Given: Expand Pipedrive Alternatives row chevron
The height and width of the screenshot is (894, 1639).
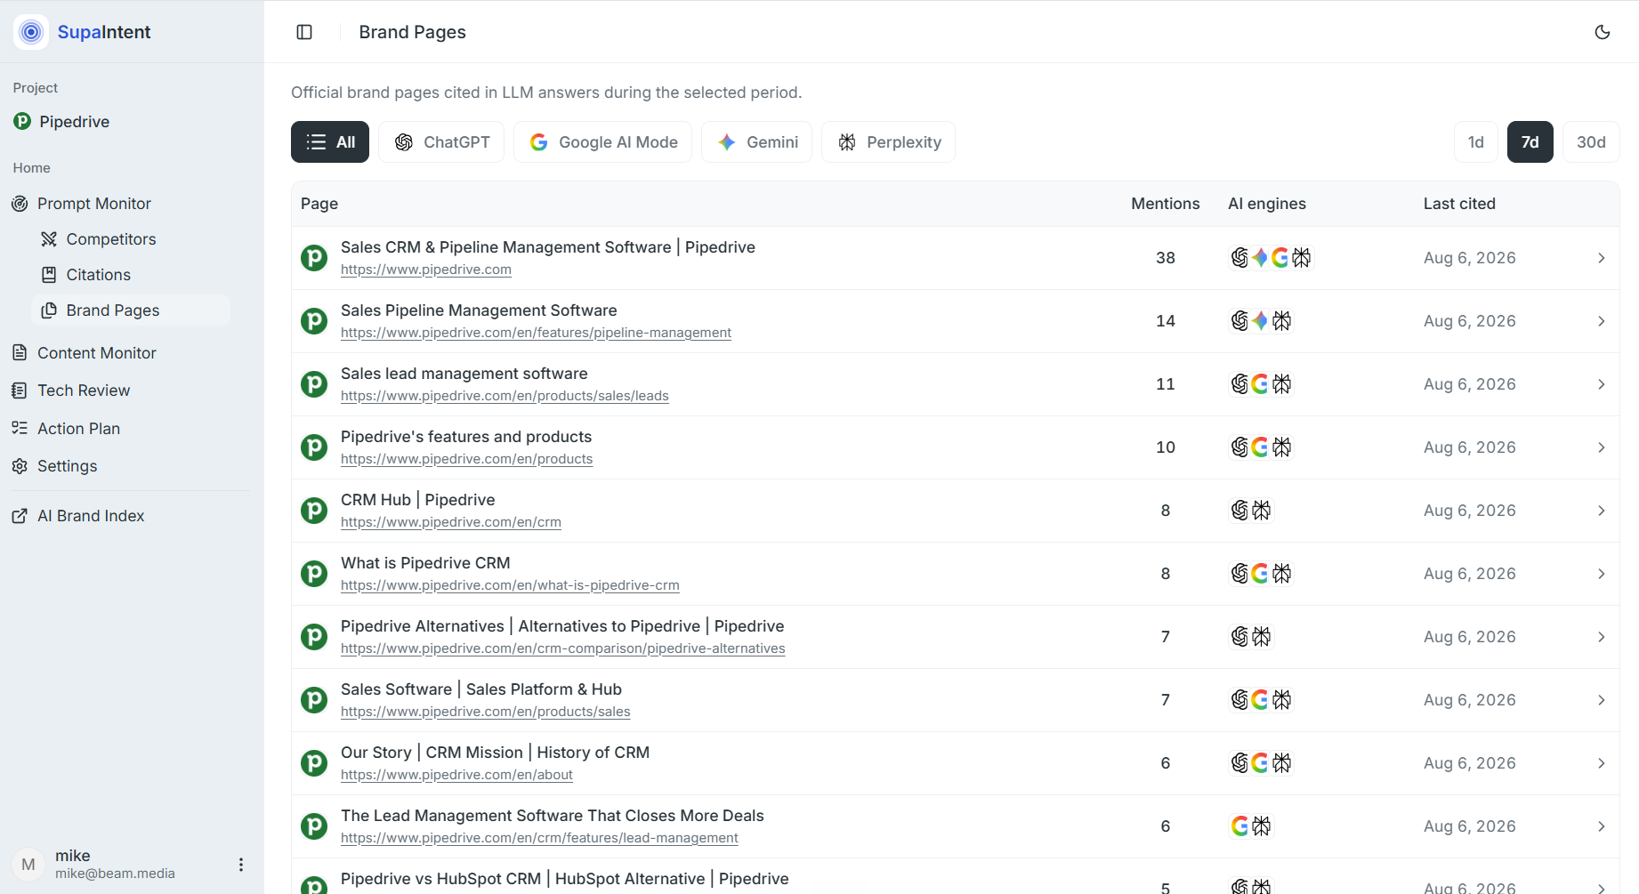Looking at the screenshot, I should [x=1601, y=637].
